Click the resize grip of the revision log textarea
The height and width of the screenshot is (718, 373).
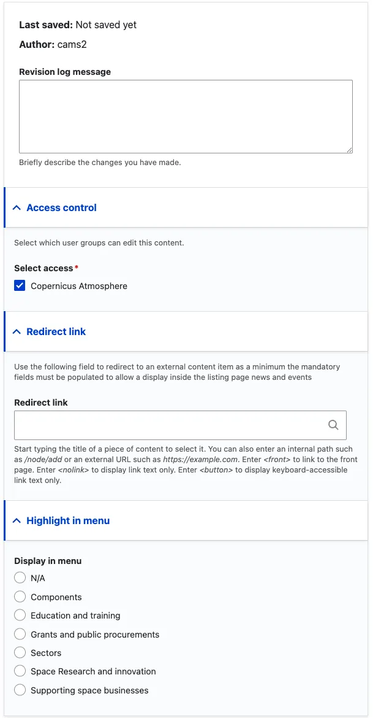[349, 150]
